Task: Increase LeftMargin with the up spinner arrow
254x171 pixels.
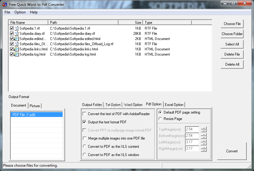Action: (x=204, y=141)
